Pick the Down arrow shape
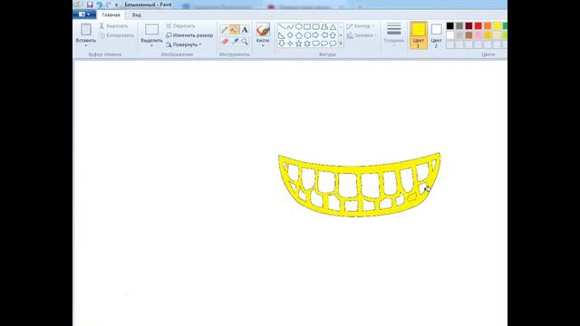Image resolution: width=580 pixels, height=326 pixels. [282, 43]
